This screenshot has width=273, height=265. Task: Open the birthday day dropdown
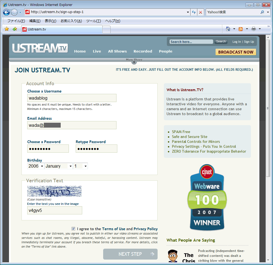[80, 166]
